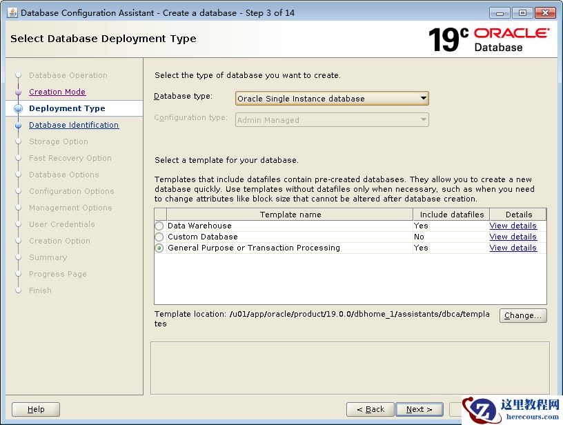The width and height of the screenshot is (563, 425).
Task: Click the Finish step label
Action: tap(40, 290)
